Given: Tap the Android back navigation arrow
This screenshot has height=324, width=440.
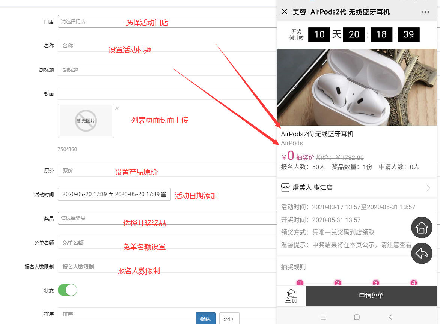Looking at the screenshot, I should pyautogui.click(x=390, y=317).
